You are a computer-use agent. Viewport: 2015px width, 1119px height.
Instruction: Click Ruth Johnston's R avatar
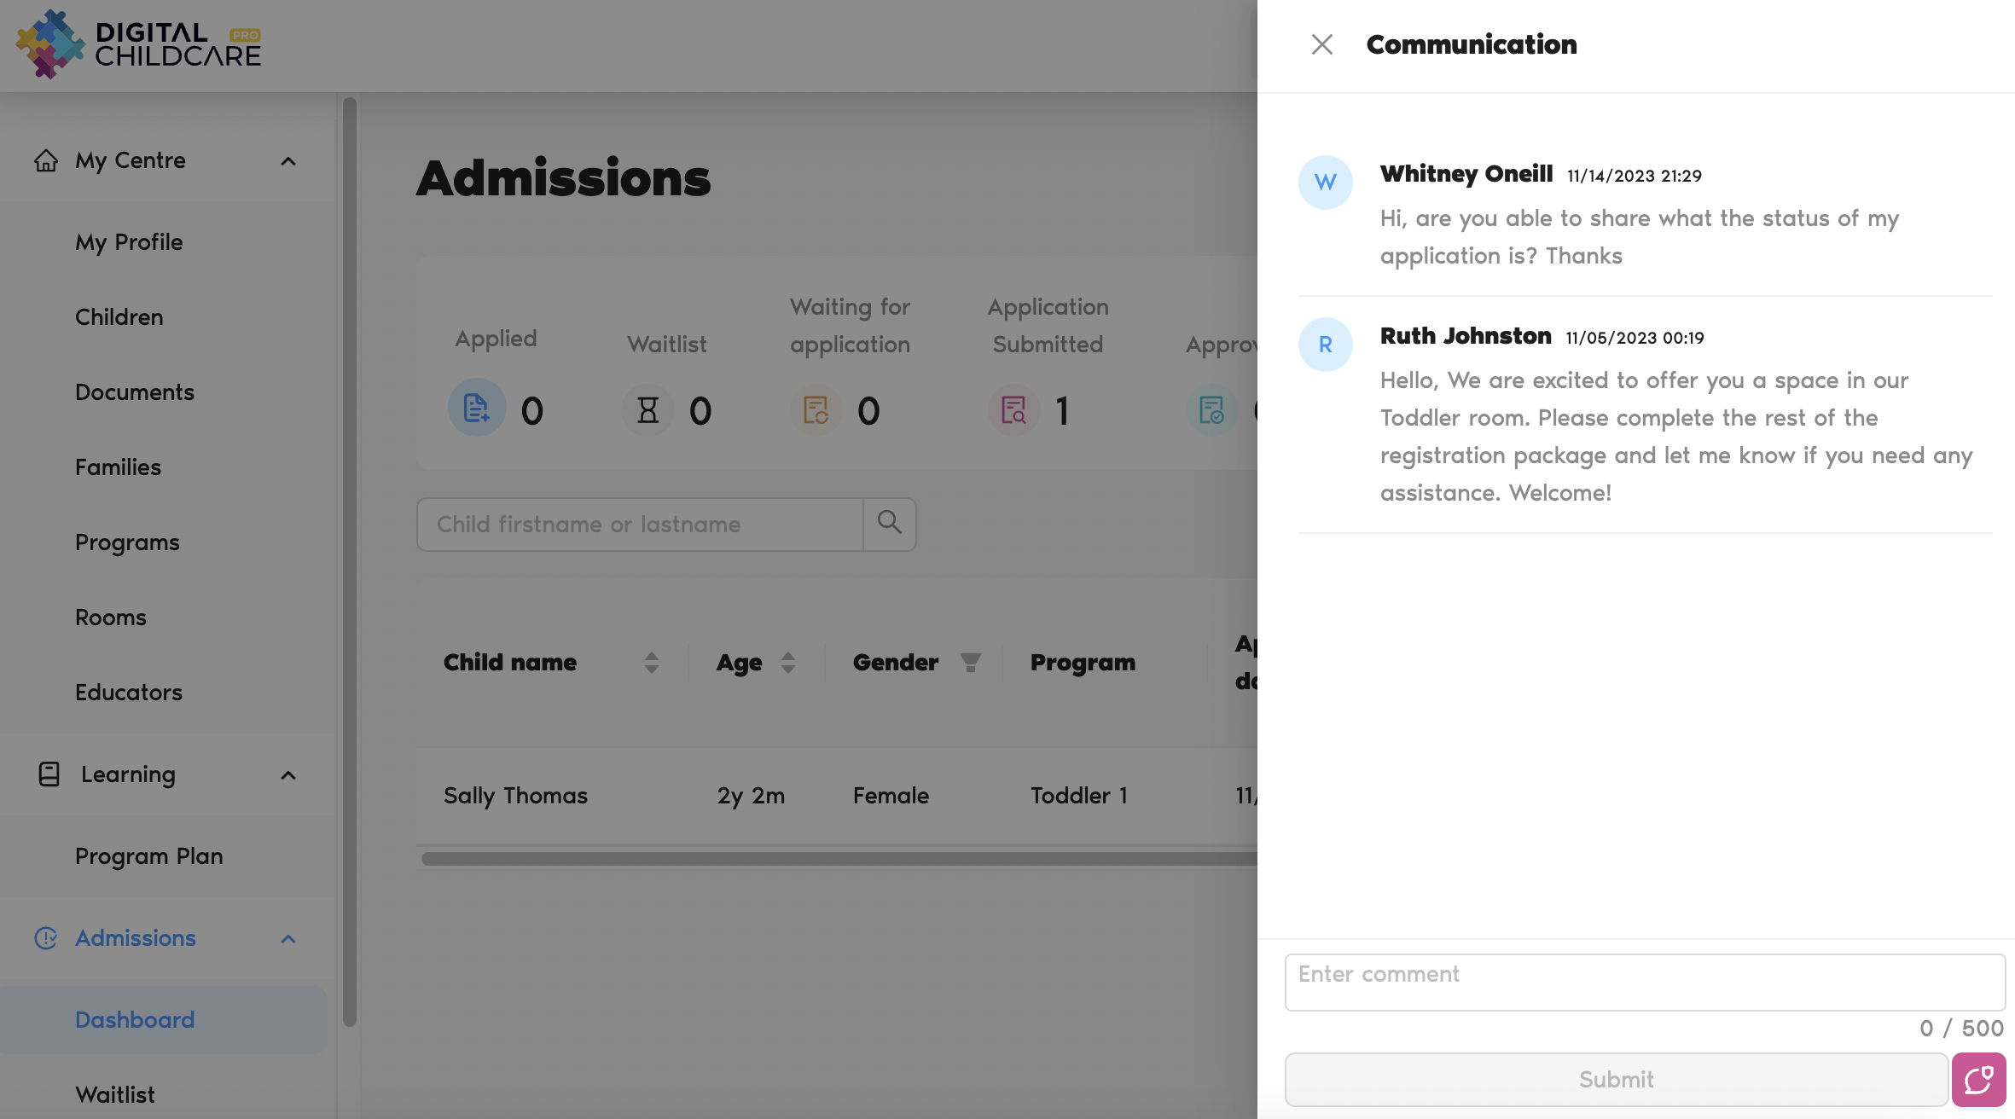tap(1325, 345)
